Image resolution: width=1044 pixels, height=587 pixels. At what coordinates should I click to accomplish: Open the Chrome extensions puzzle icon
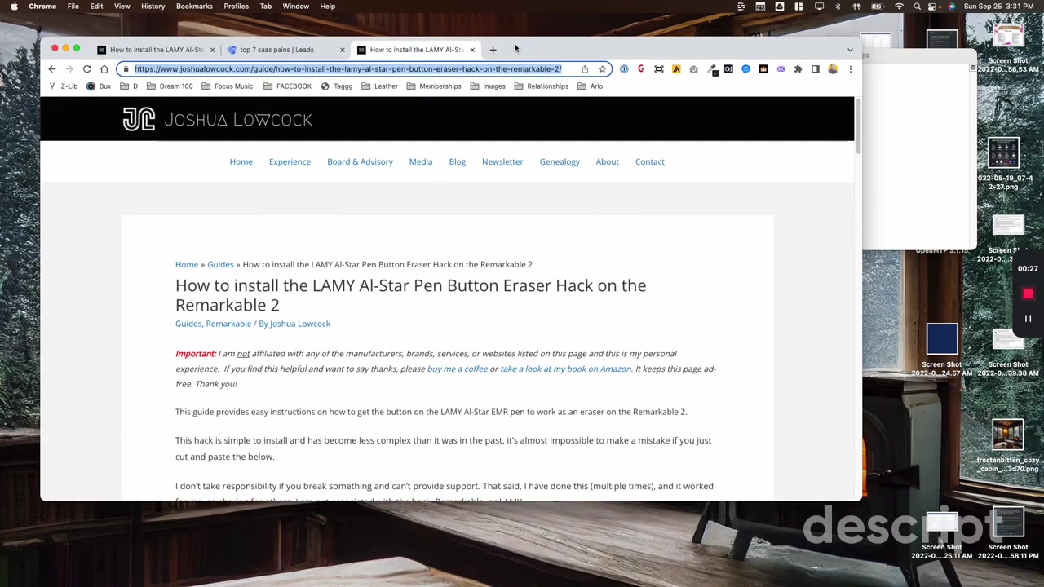coord(798,69)
